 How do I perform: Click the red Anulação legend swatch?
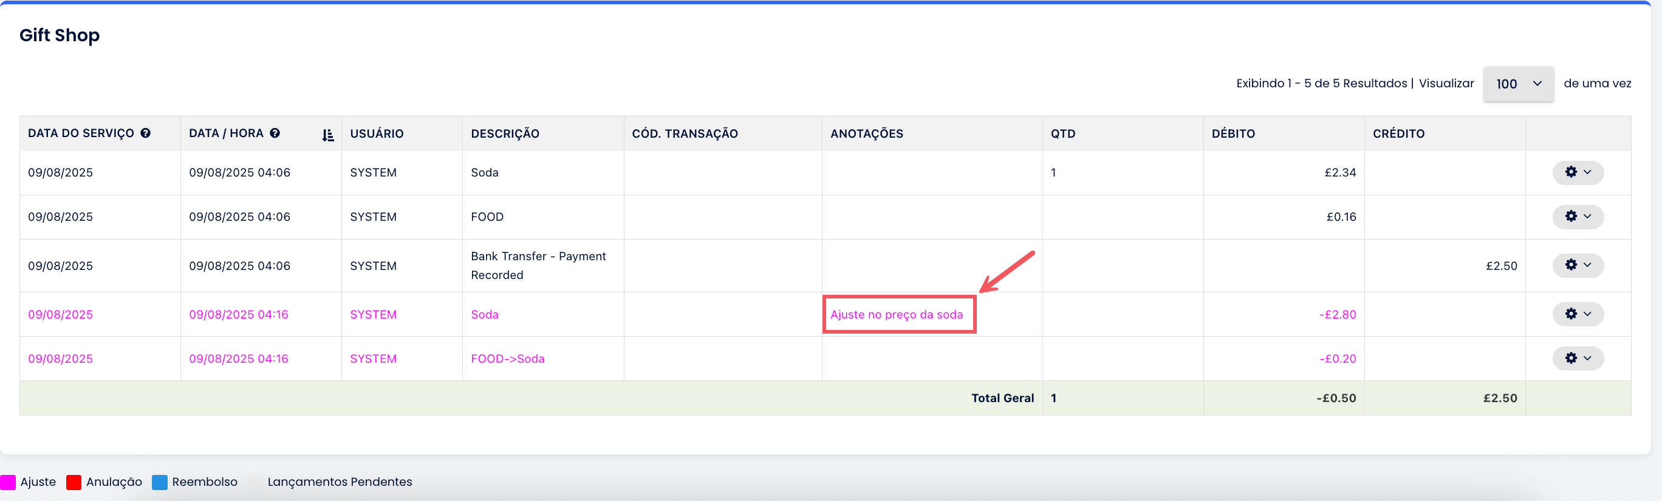tap(74, 482)
